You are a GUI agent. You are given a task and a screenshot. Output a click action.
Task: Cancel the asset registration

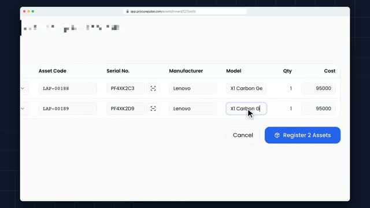[243, 135]
